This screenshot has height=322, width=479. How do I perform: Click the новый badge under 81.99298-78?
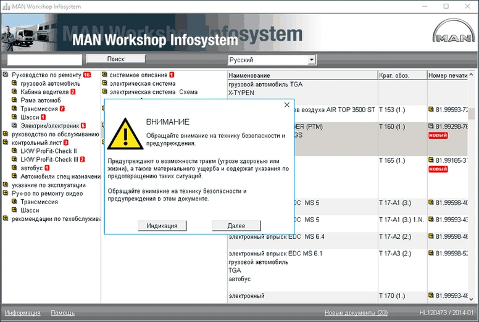[x=438, y=135]
